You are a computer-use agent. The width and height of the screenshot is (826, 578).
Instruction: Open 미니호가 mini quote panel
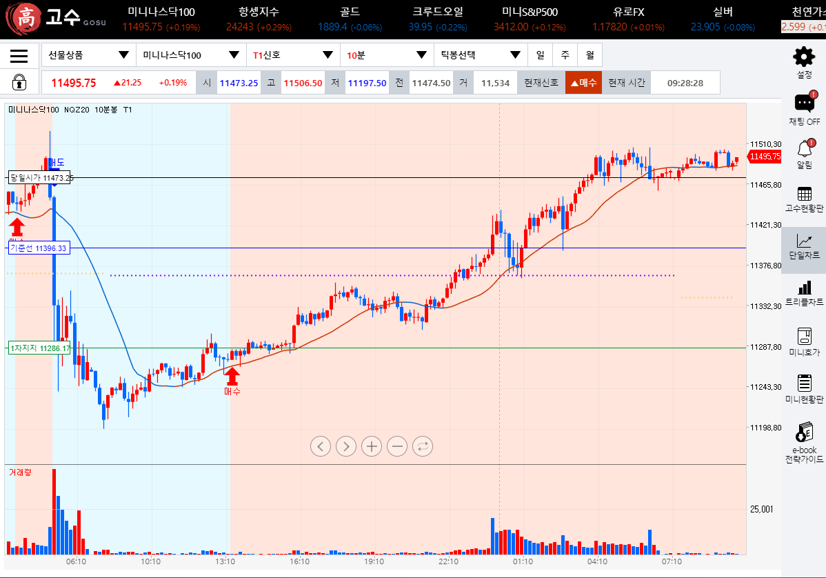pyautogui.click(x=804, y=341)
